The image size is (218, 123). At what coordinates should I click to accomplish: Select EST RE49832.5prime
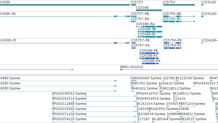[192, 114]
